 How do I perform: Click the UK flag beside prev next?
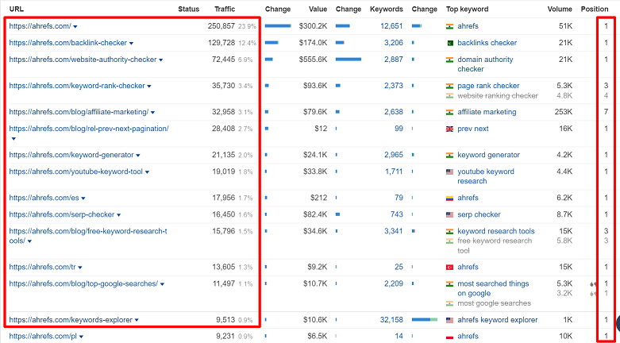[449, 129]
